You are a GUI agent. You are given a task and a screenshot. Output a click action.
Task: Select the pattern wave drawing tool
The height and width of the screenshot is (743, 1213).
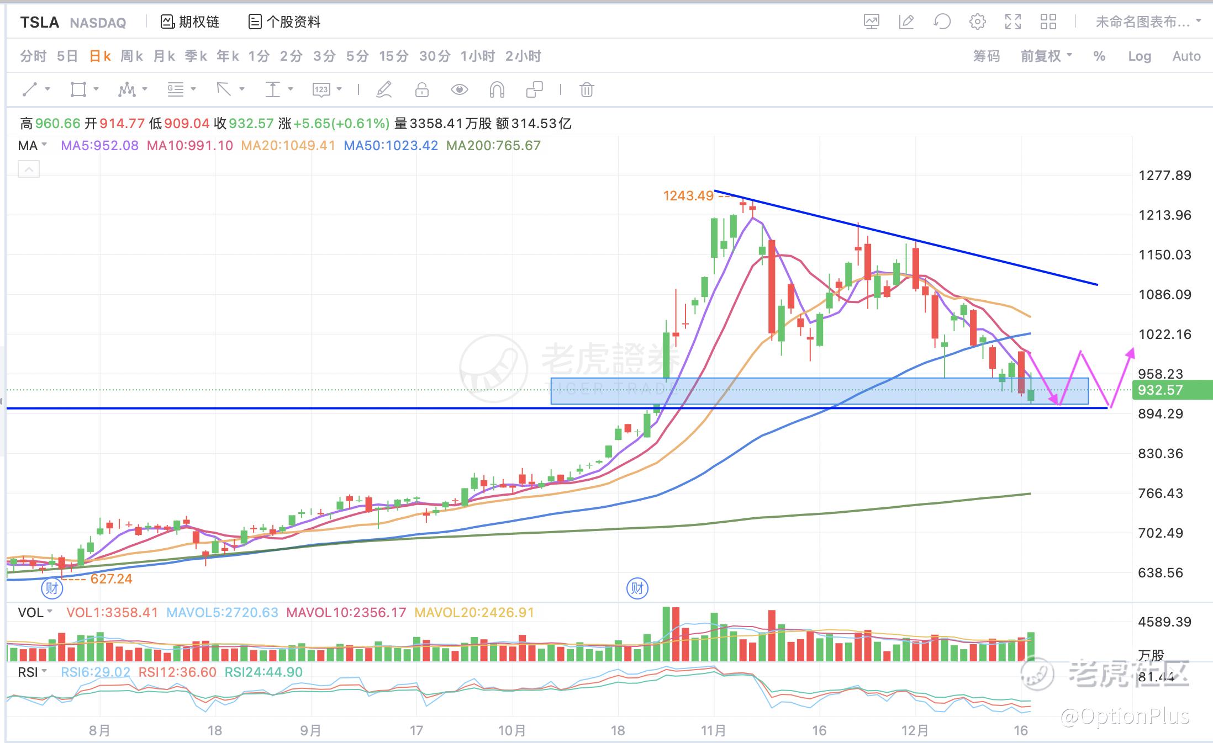pyautogui.click(x=127, y=89)
